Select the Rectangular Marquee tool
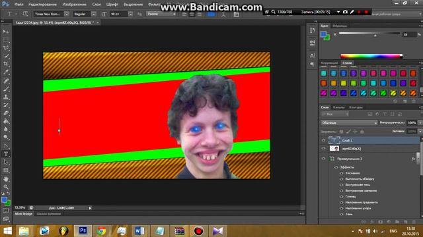This screenshot has width=423, height=237. (6, 39)
